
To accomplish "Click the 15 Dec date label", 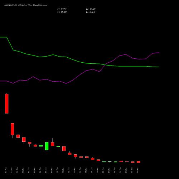I will [x=74, y=170].
